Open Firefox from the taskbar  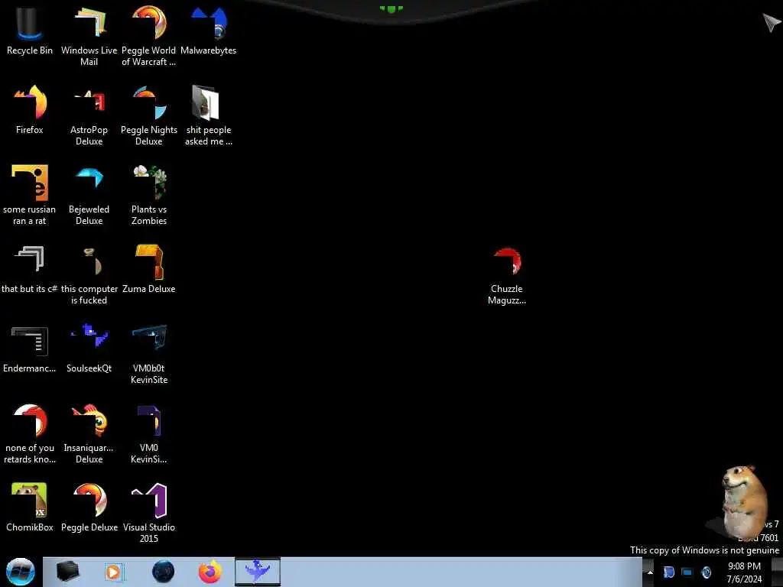pos(210,572)
